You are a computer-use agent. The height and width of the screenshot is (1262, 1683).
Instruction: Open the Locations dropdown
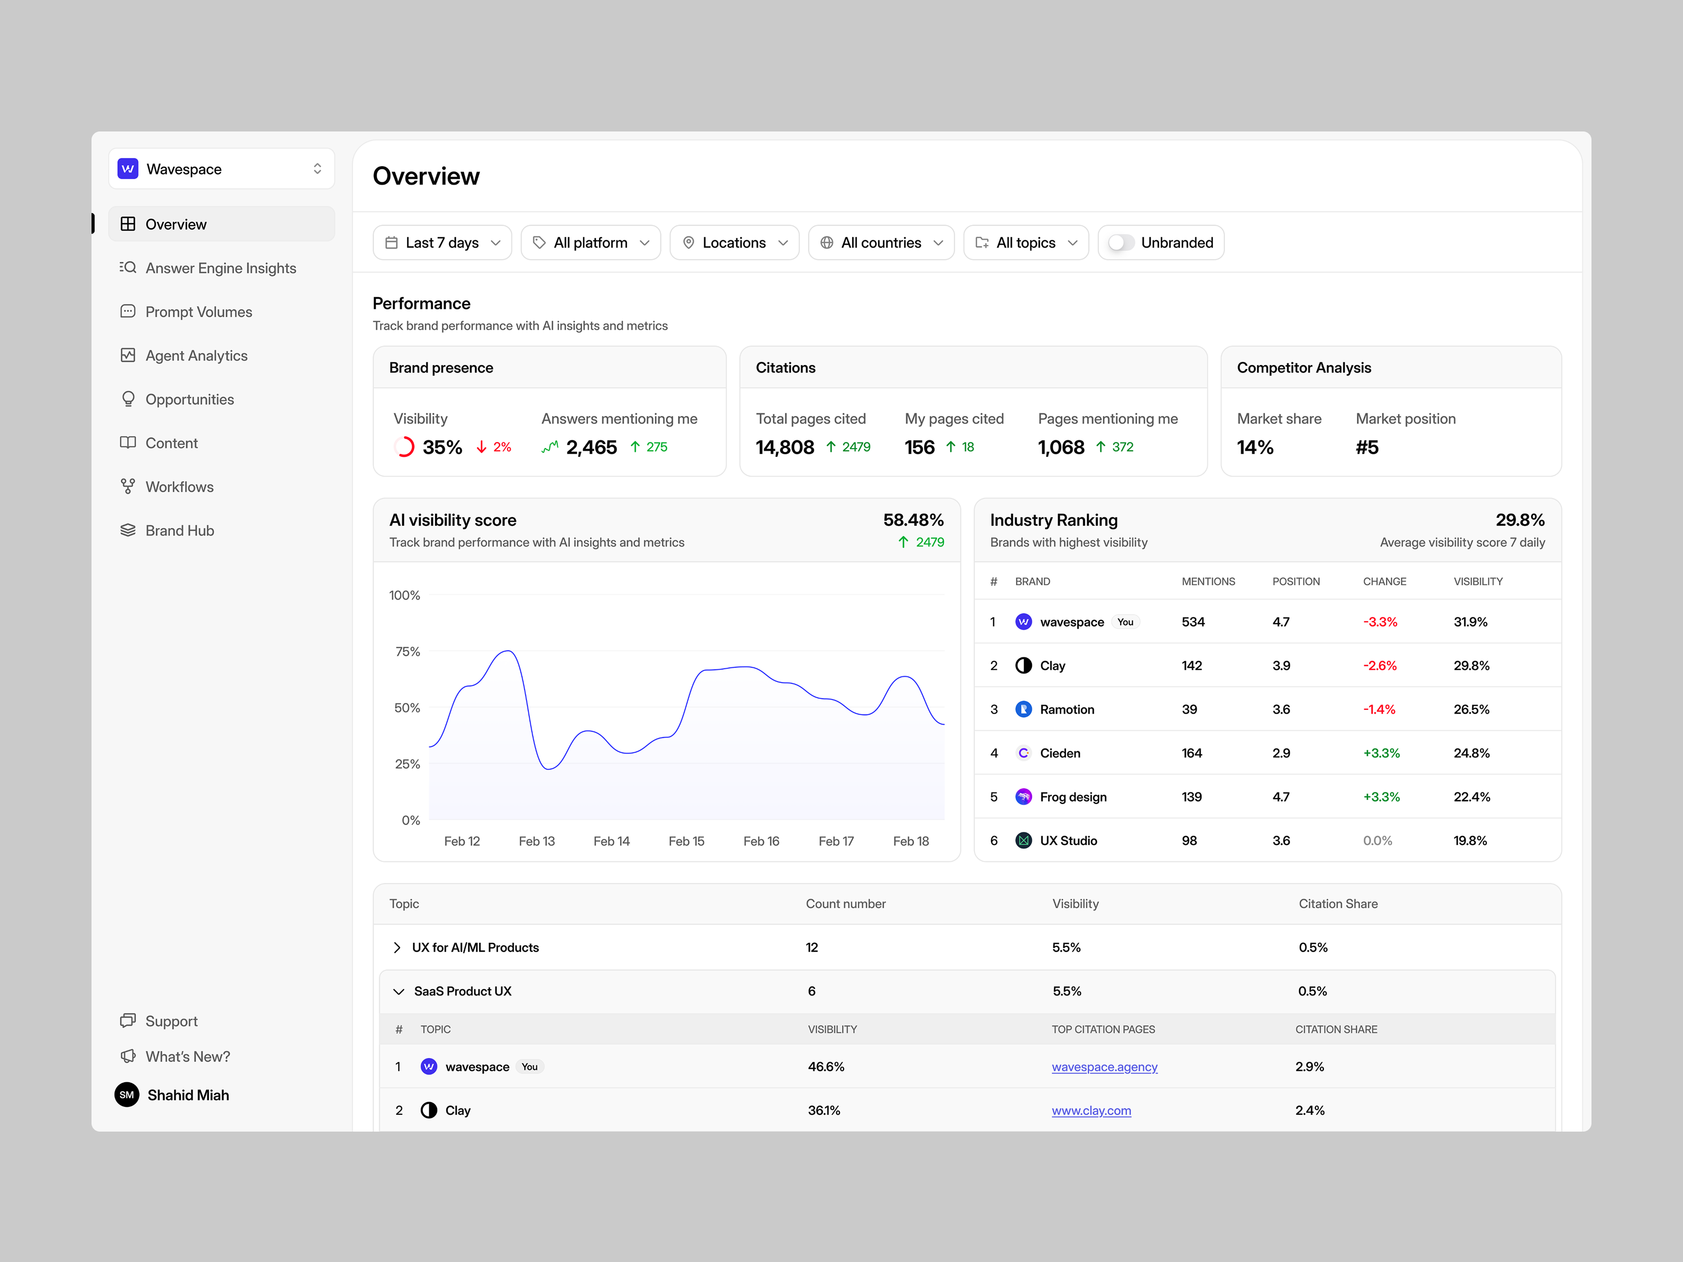(x=734, y=242)
